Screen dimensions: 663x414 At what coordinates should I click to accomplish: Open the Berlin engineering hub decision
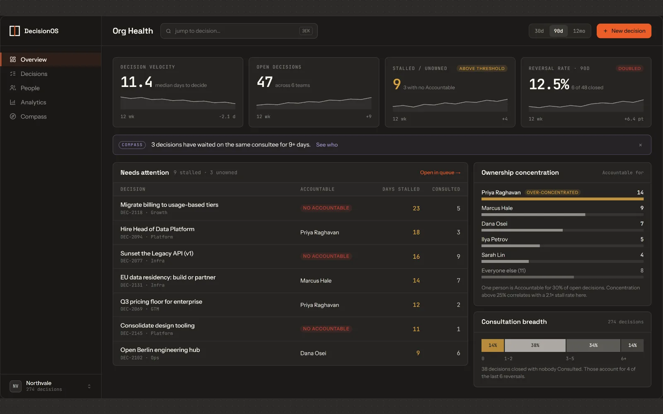pyautogui.click(x=290, y=353)
